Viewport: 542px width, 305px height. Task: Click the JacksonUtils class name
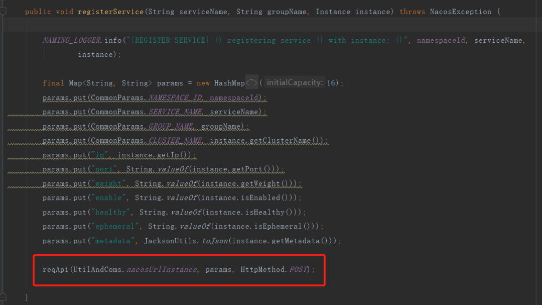(170, 241)
